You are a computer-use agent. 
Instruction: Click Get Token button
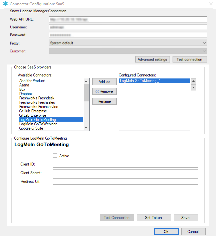tap(153, 218)
